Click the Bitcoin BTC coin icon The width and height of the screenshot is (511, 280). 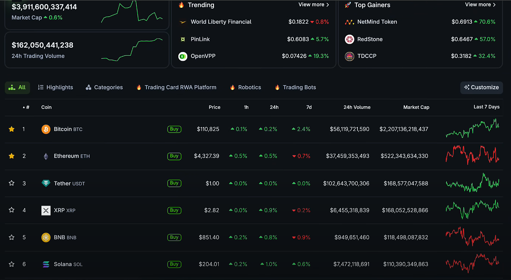tap(46, 129)
